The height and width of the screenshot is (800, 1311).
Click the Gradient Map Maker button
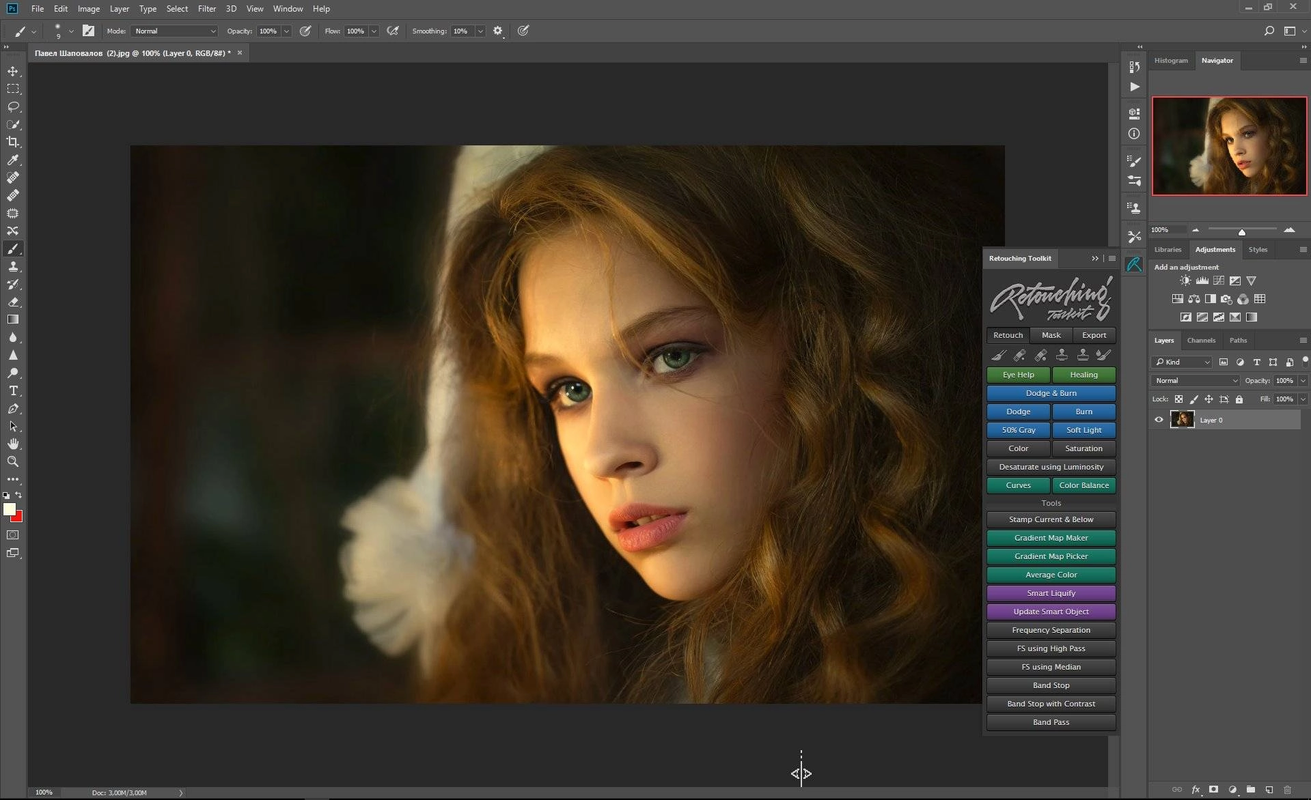(1051, 538)
